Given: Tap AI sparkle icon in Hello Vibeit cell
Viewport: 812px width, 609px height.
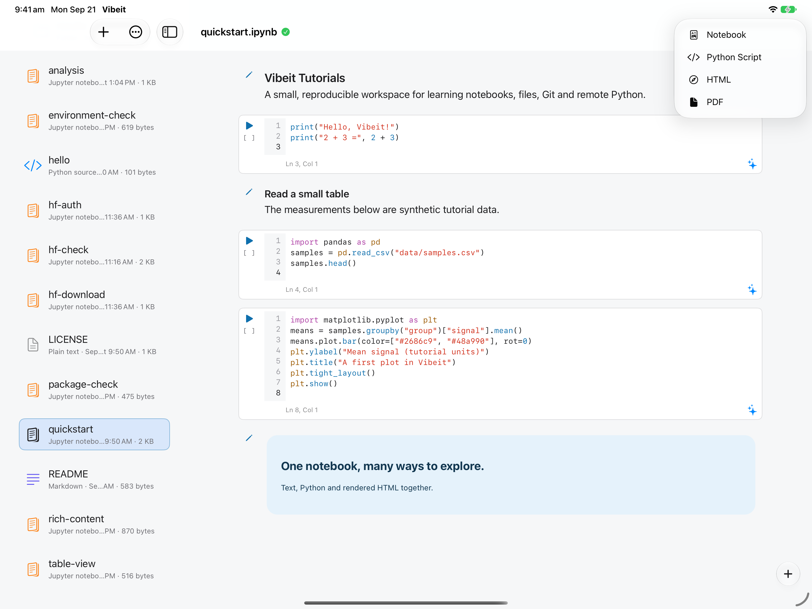Looking at the screenshot, I should [752, 164].
